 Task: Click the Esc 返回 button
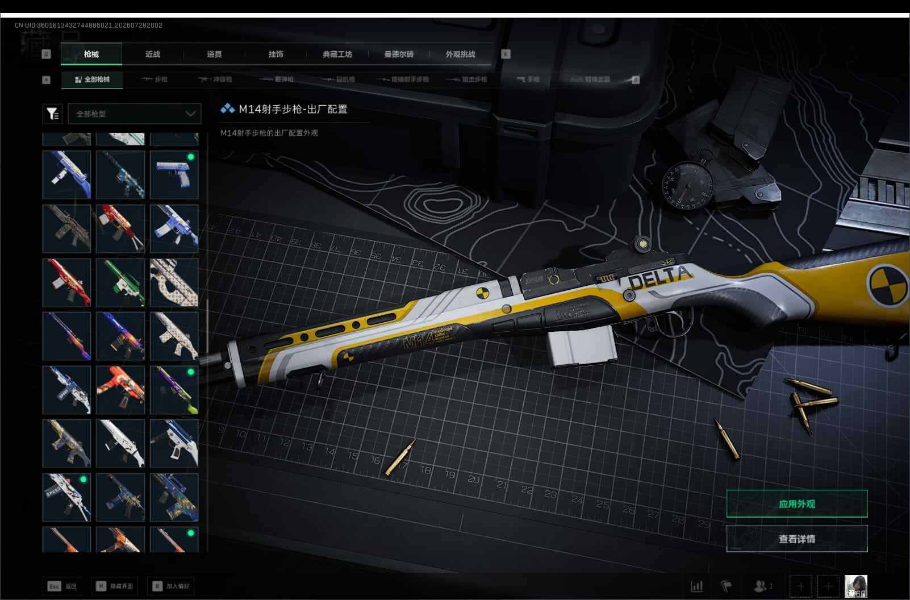[62, 586]
